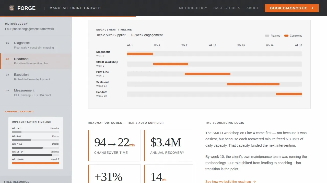
Task: Click the FORGE logo icon
Action: [x=11, y=8]
